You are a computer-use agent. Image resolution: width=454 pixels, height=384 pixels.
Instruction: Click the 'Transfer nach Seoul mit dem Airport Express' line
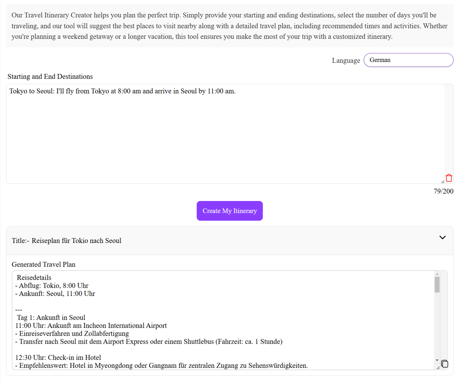149,341
